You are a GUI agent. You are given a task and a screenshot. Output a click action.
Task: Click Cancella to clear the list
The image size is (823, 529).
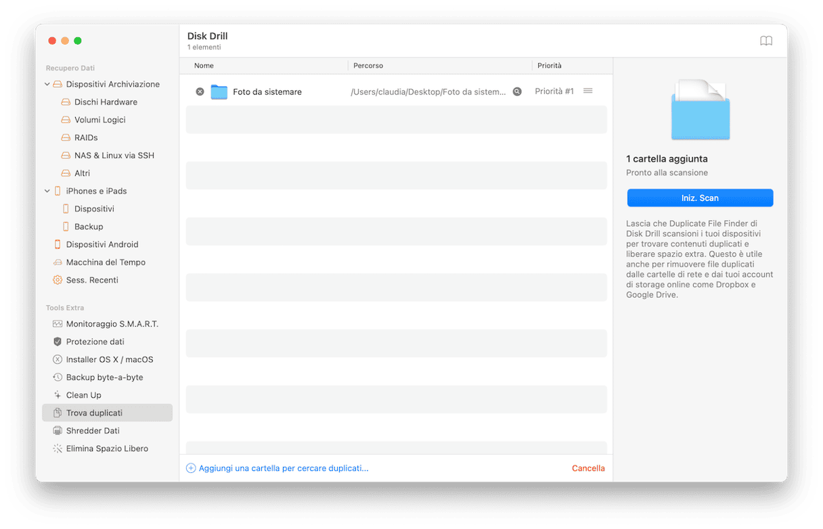tap(588, 468)
